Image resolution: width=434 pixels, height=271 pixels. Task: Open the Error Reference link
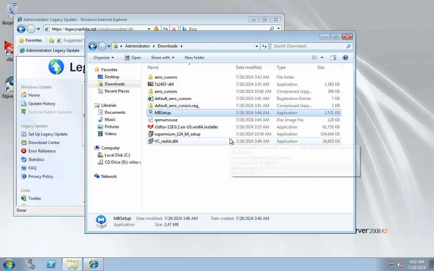42,151
